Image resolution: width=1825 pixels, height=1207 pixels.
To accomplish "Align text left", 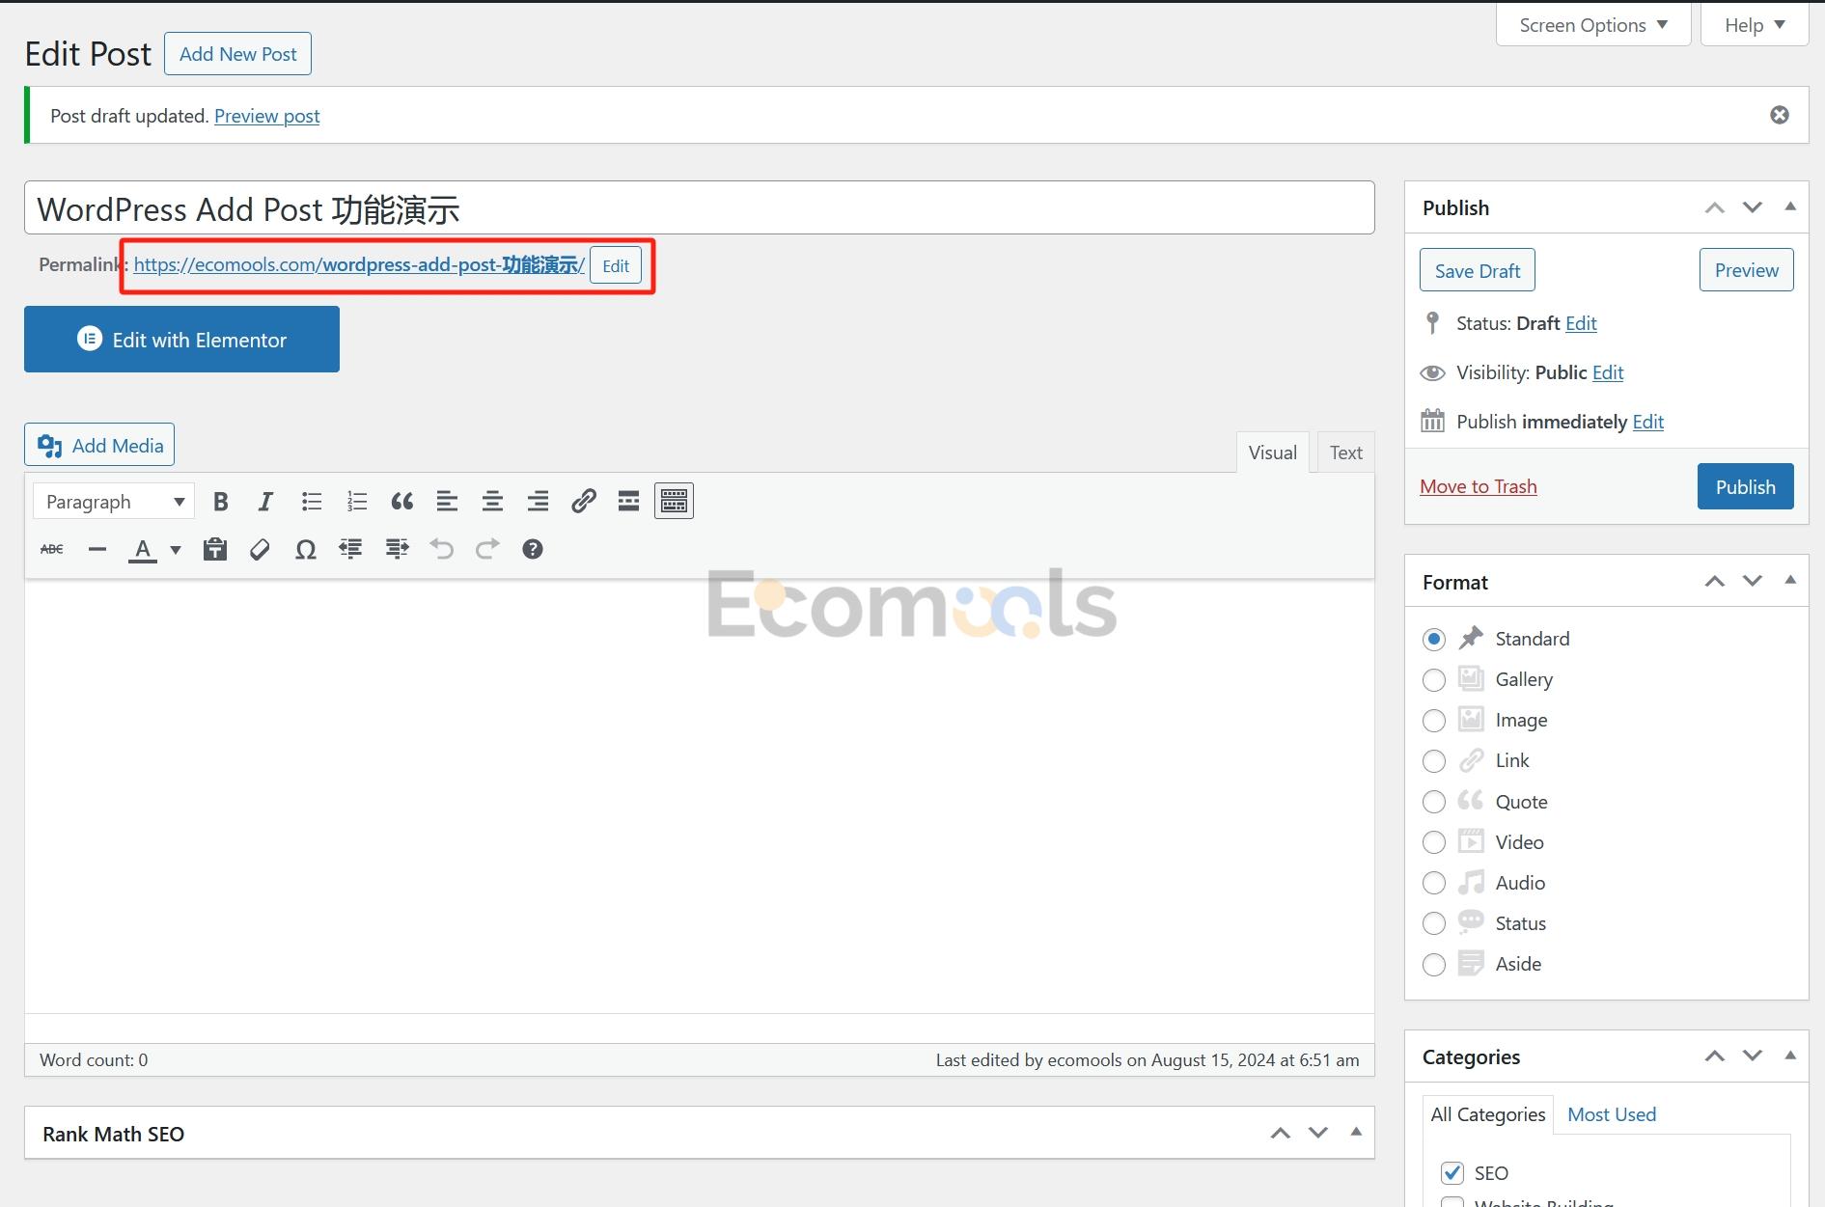I will click(x=447, y=502).
